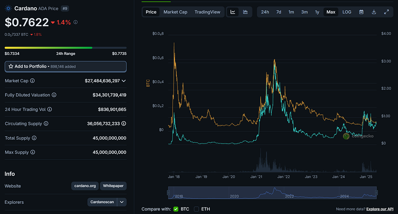Click info icon after 36,056,732,233 value
This screenshot has width=398, height=214.
click(124, 123)
